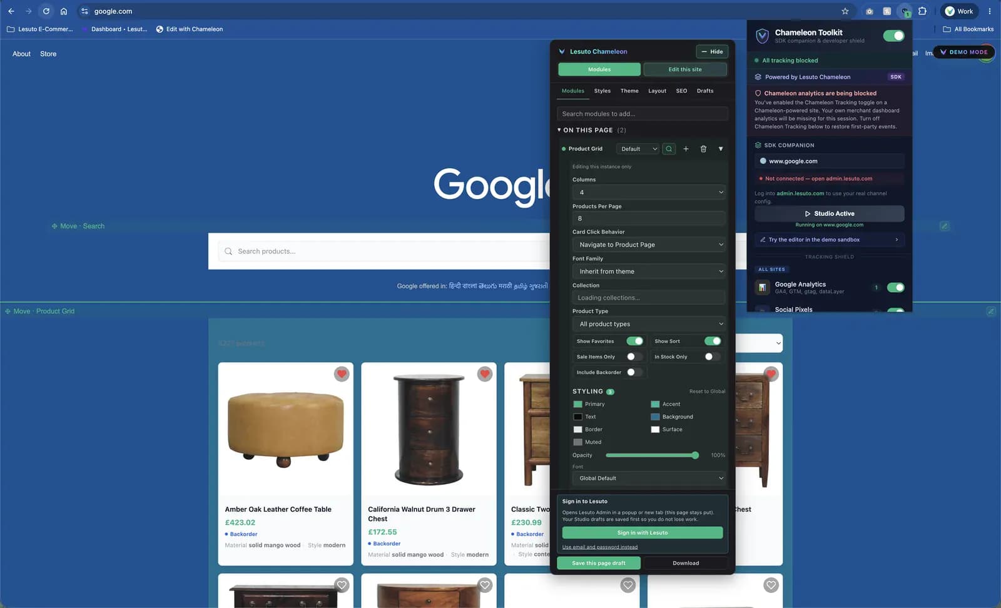Click the magnifier icon in Search products field
Image resolution: width=1001 pixels, height=608 pixels.
pyautogui.click(x=228, y=251)
